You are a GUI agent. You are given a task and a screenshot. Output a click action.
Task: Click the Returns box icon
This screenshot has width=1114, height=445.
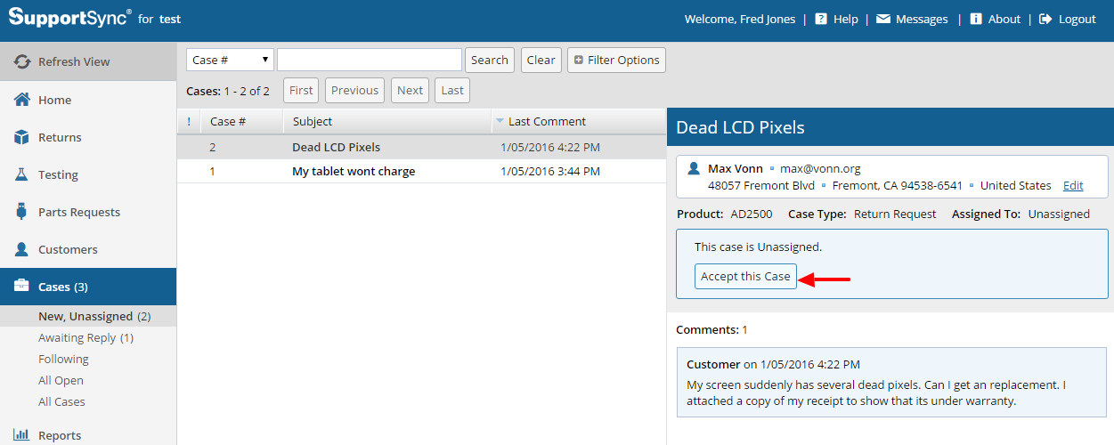tap(22, 137)
